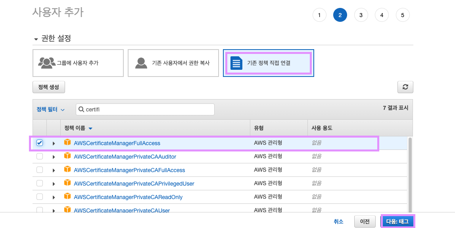Click the policy list vertical scrollbar
The width and height of the screenshot is (455, 228).
410,175
